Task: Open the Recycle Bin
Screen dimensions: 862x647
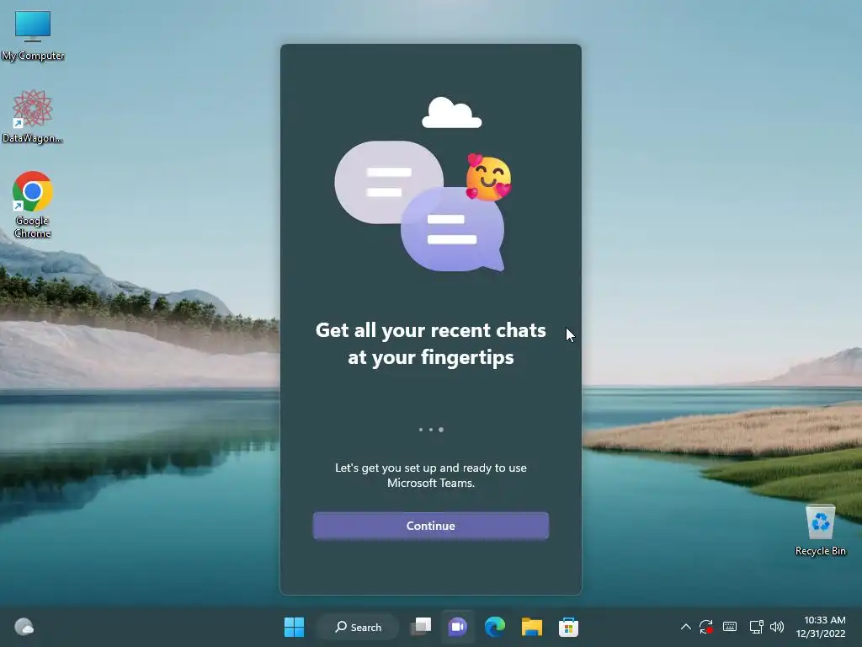Action: [820, 531]
